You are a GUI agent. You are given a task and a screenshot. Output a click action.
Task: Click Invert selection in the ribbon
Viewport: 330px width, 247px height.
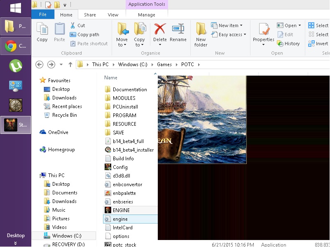click(318, 44)
